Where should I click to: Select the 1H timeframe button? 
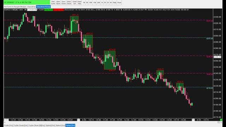pos(102,2)
